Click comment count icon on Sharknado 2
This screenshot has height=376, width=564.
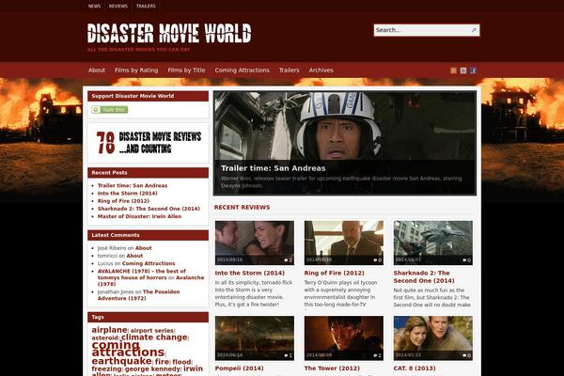point(466,260)
